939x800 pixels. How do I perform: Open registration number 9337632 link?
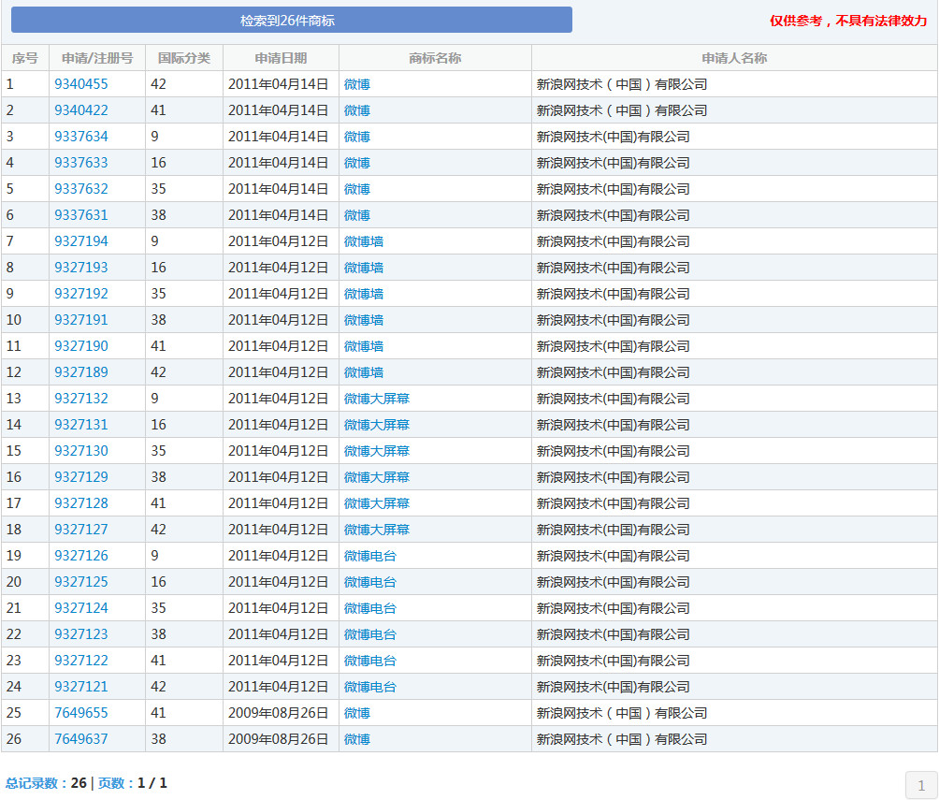pyautogui.click(x=80, y=189)
